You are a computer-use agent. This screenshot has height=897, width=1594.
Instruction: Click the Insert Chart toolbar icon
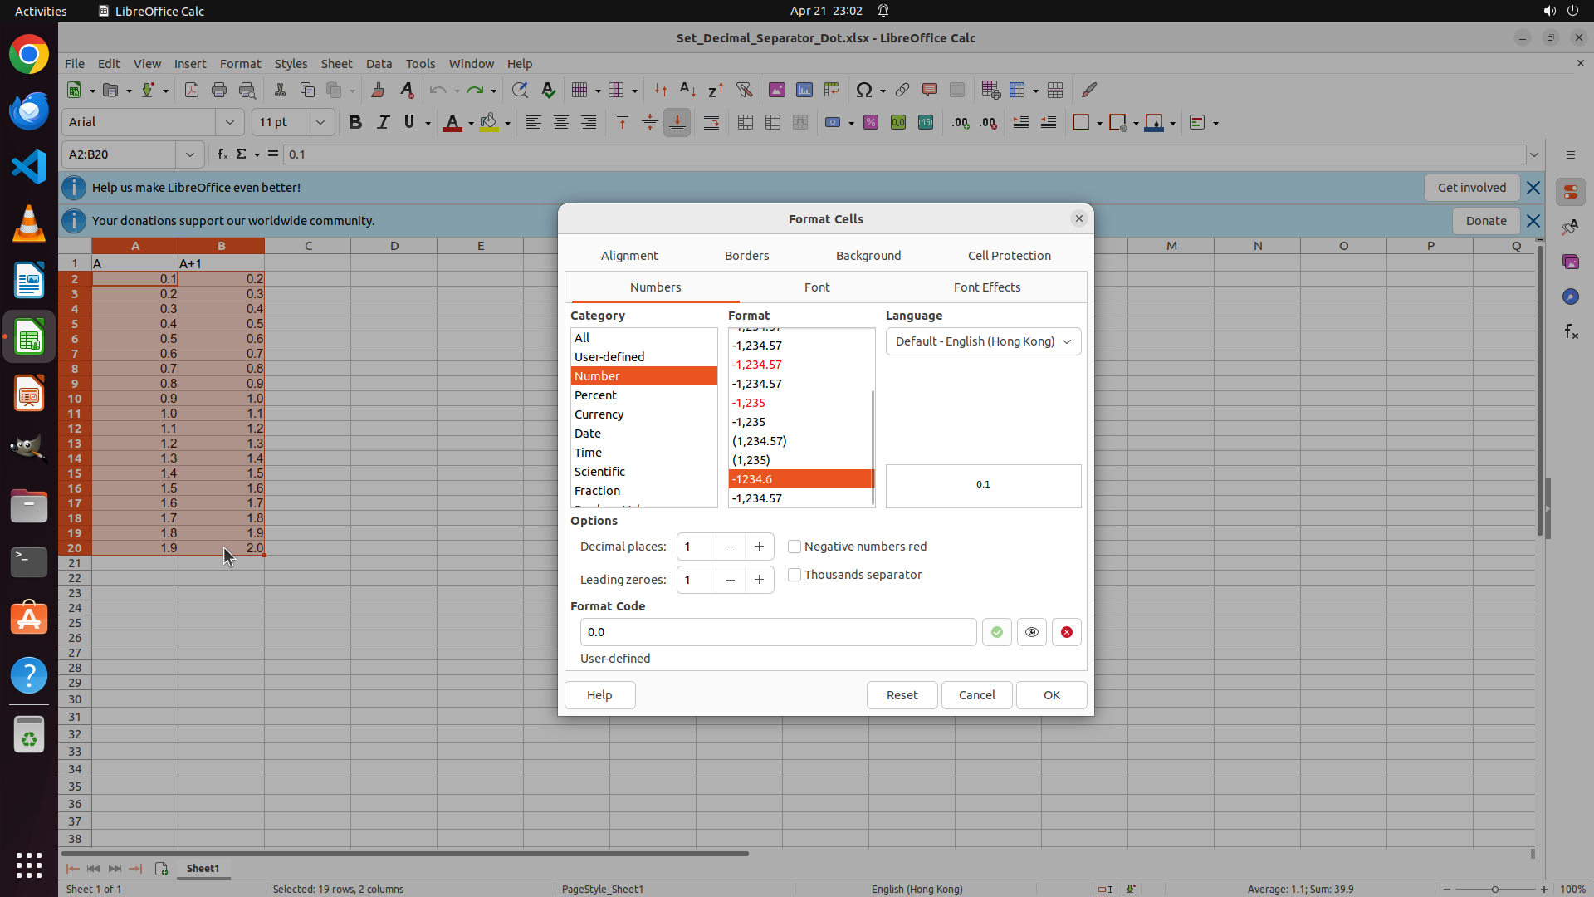(804, 90)
